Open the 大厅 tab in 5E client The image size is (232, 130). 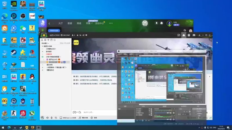tap(61, 23)
